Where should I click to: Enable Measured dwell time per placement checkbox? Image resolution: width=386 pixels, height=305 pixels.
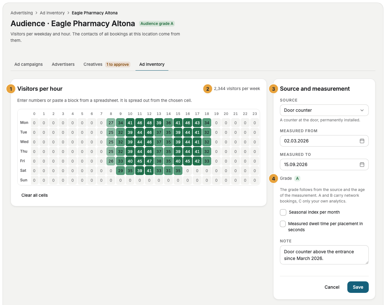(x=283, y=224)
